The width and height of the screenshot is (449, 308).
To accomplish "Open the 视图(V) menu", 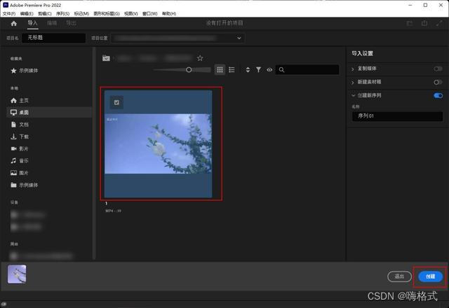I will (131, 13).
